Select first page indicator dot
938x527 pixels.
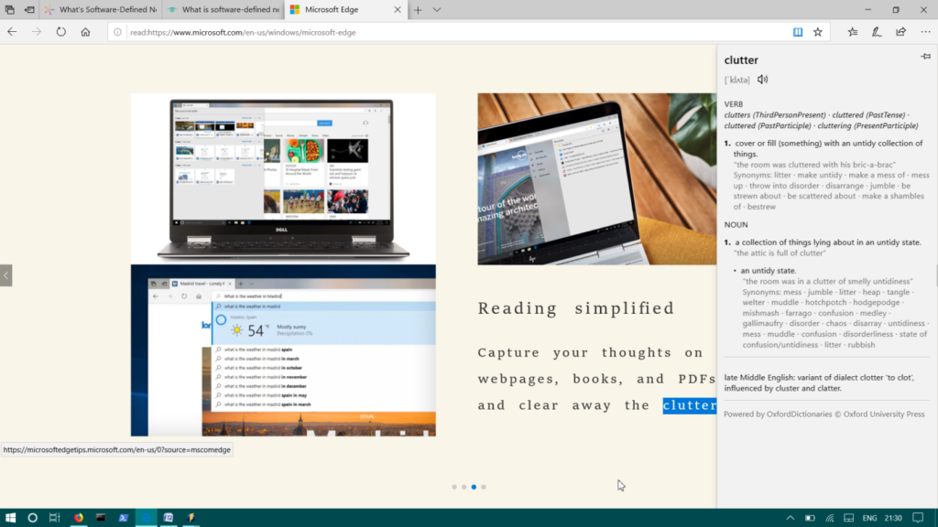point(454,487)
